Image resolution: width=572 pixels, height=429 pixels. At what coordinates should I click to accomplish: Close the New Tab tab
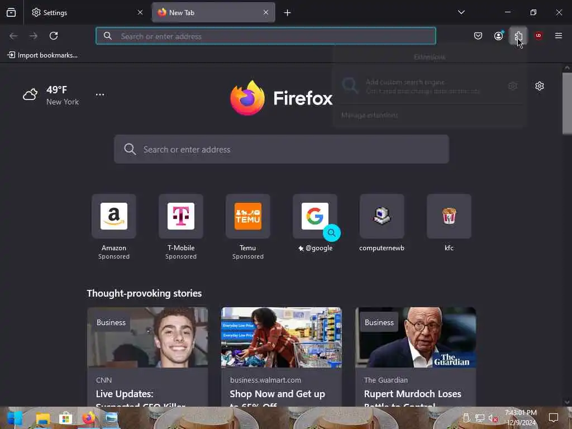[266, 12]
